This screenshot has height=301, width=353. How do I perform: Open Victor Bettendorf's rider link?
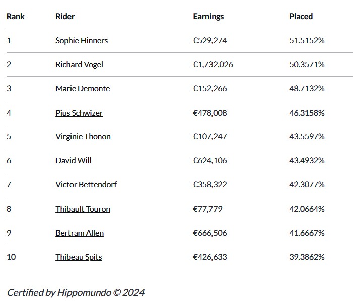[86, 185]
